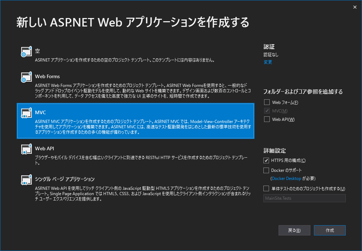The image size is (362, 251).
Task: Open the Docker Desktop link
Action: tap(286, 179)
